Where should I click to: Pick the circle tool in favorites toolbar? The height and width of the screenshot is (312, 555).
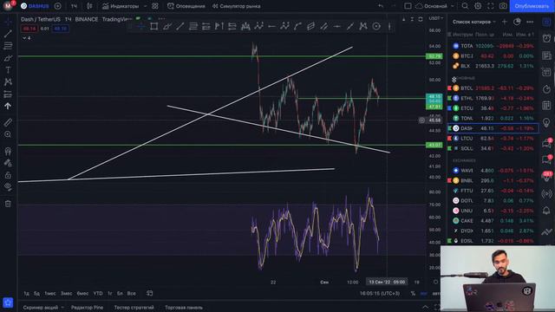pyautogui.click(x=376, y=26)
